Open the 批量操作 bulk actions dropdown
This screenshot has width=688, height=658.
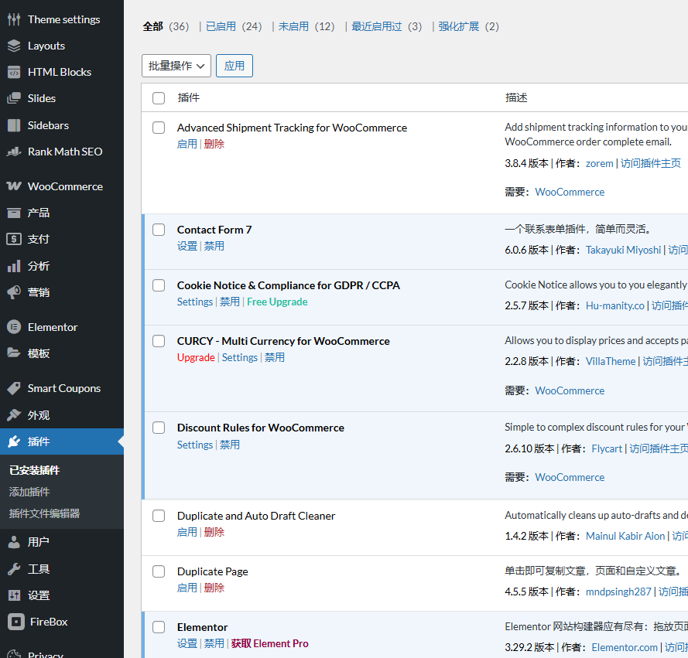176,66
